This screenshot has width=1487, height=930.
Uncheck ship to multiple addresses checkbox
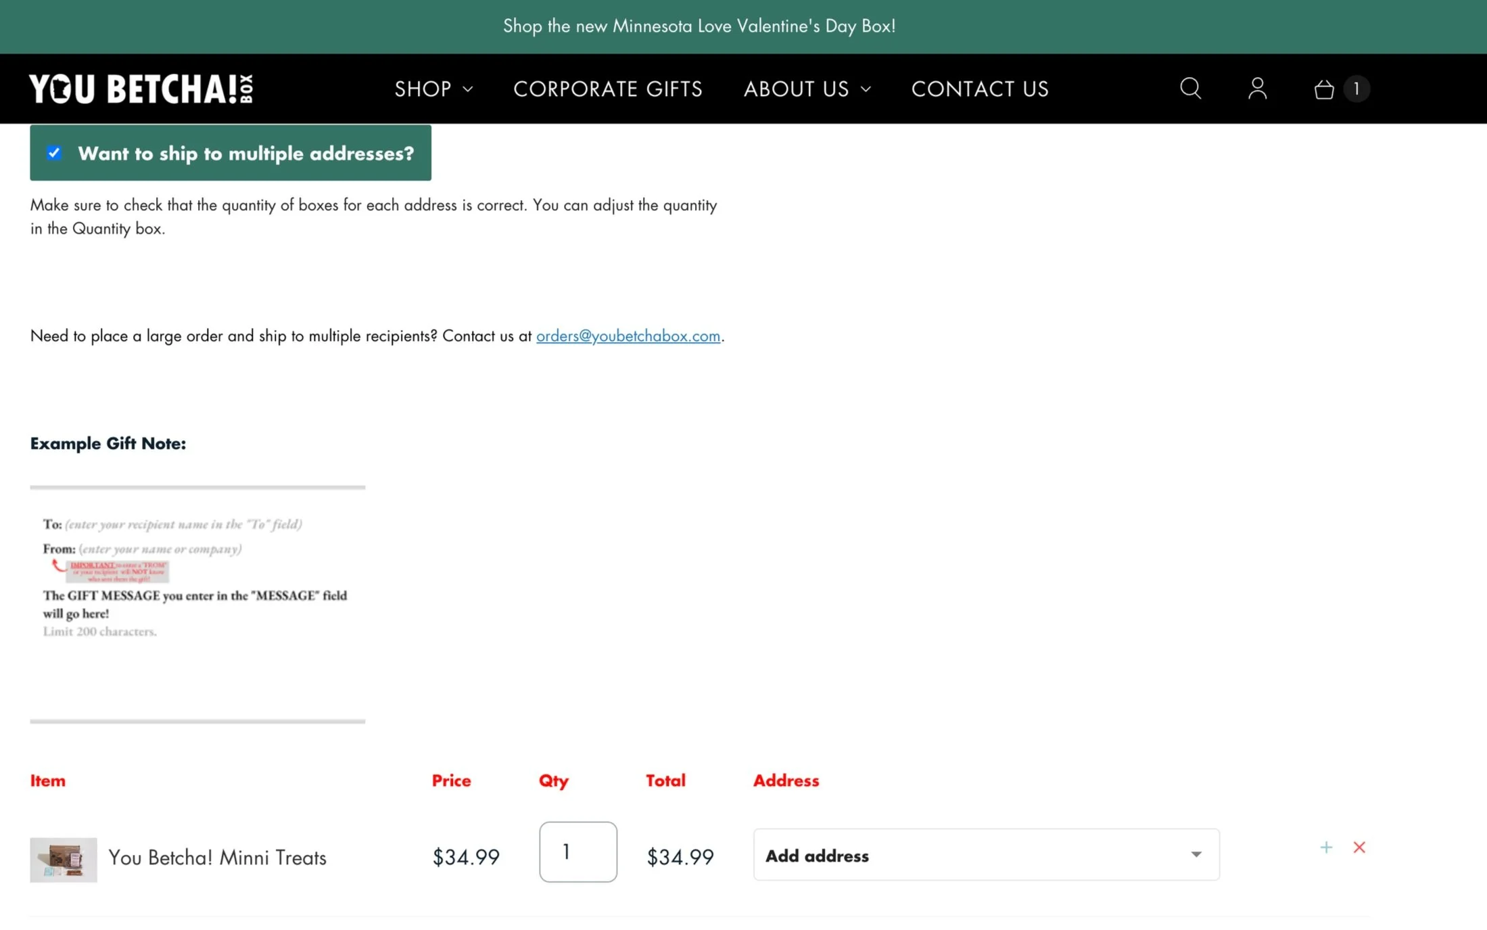coord(54,153)
